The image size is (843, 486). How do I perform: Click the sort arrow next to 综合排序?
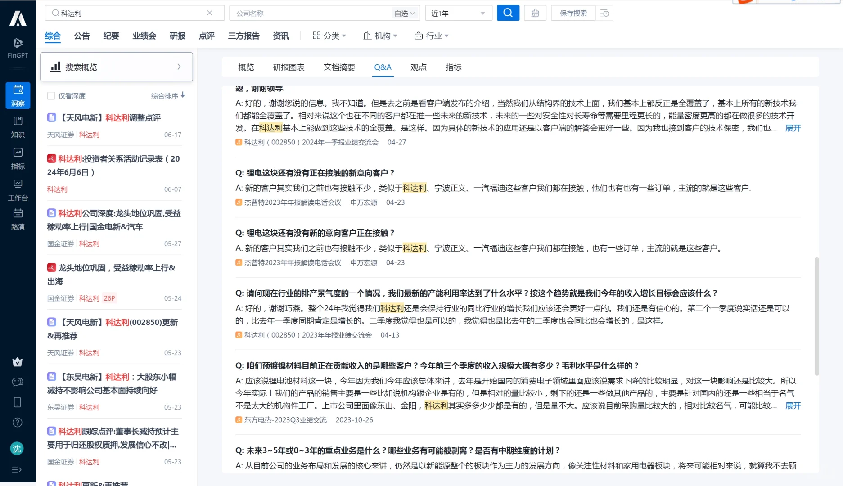tap(183, 95)
